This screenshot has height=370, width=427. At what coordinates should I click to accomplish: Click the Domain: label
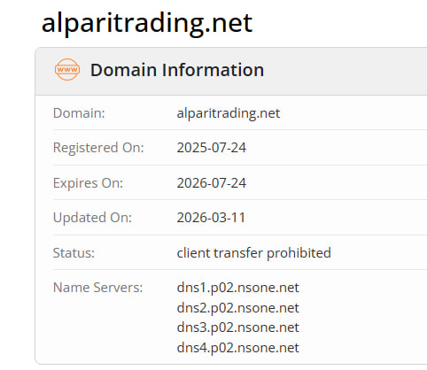[79, 113]
